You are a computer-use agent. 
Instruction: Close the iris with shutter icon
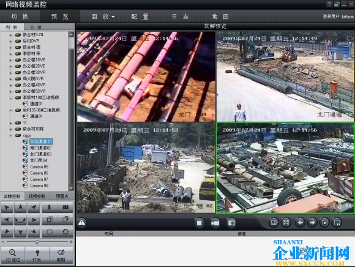click(x=65, y=232)
